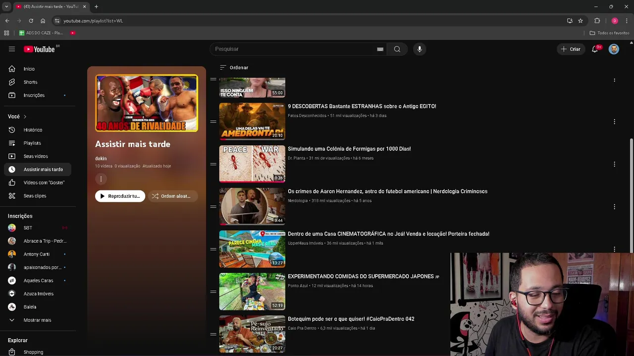
Task: Open browser extensions puzzle icon
Action: (x=597, y=21)
